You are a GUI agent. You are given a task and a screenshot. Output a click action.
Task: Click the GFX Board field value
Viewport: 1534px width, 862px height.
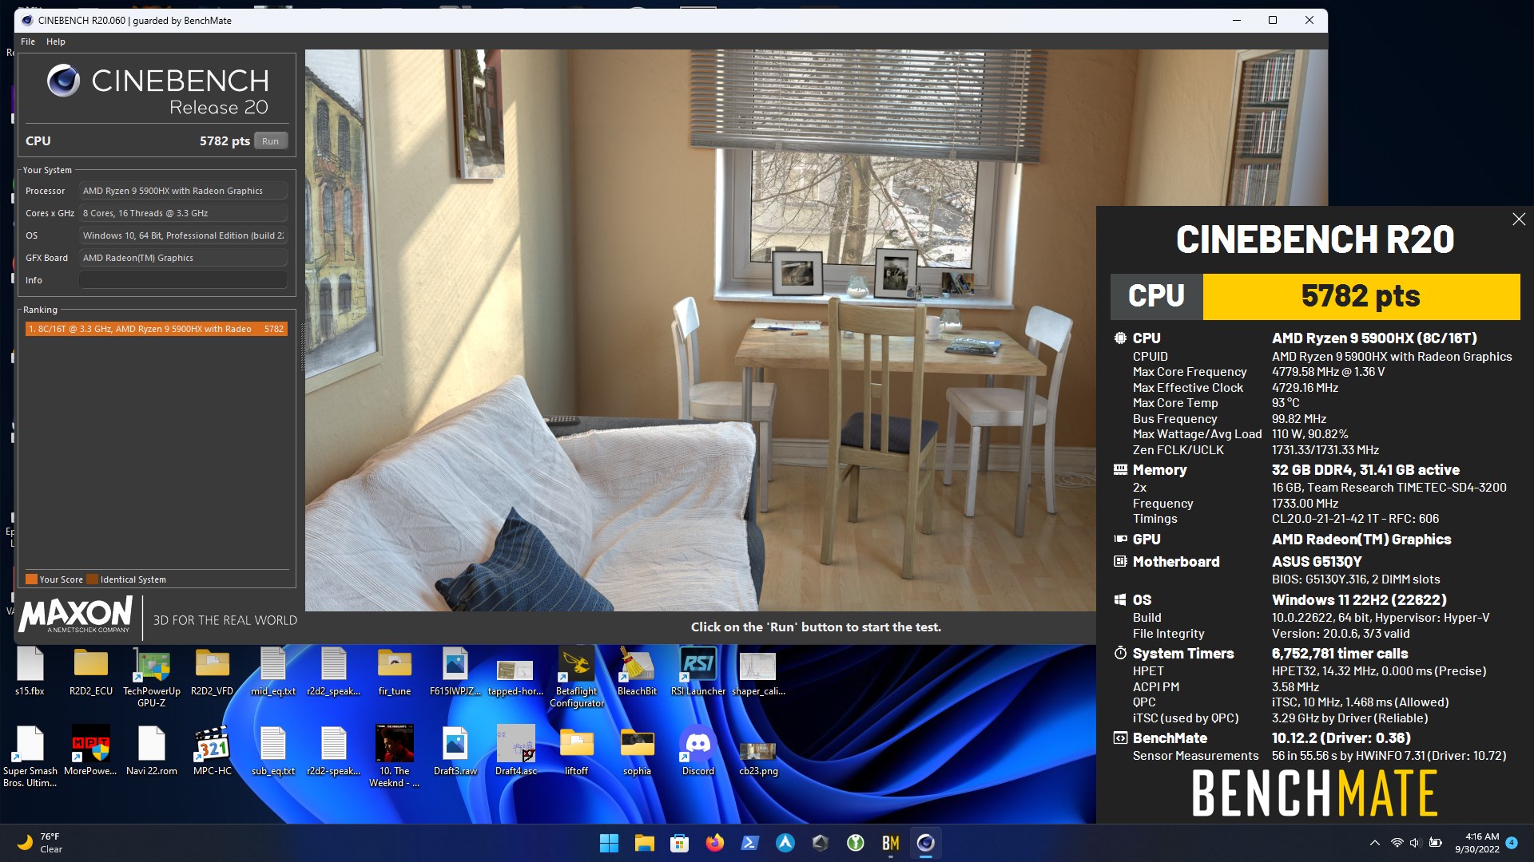[x=183, y=258]
